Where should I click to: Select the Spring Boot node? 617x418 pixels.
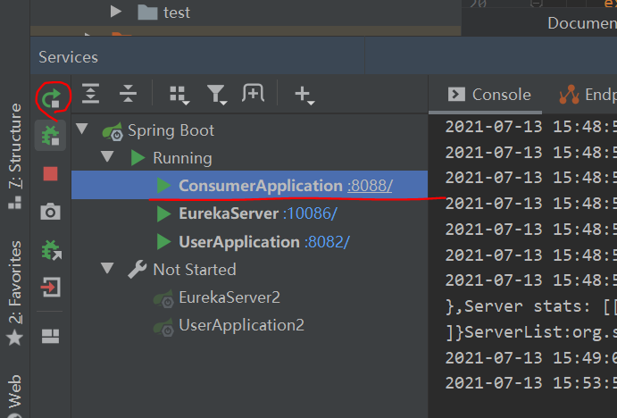click(x=171, y=130)
